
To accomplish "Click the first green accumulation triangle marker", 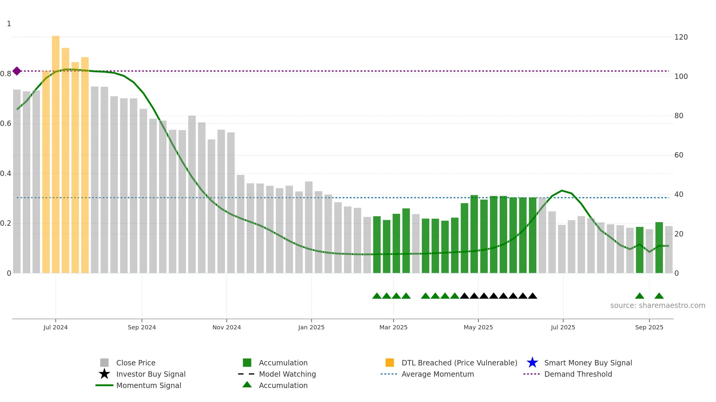I will [x=377, y=296].
